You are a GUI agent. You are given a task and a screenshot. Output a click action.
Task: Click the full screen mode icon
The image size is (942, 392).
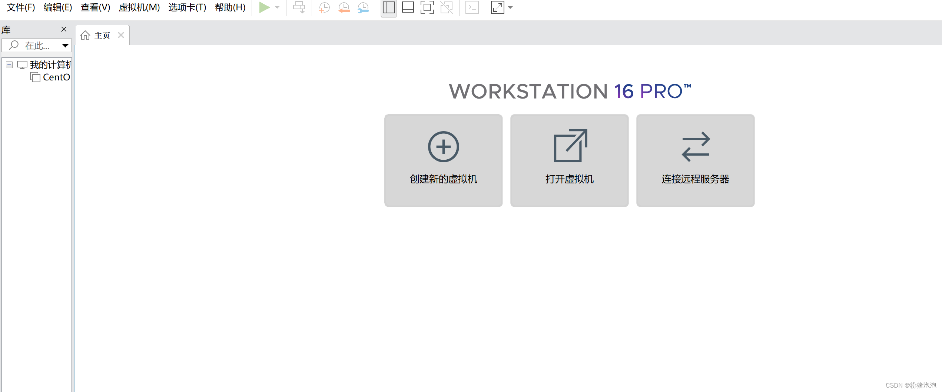(427, 7)
